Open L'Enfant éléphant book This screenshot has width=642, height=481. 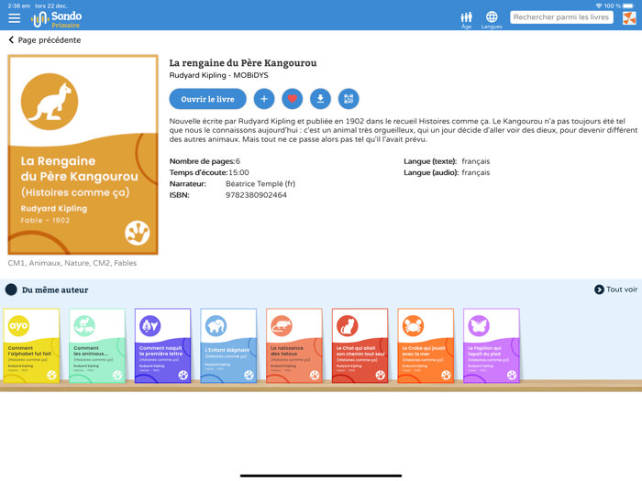(x=228, y=345)
